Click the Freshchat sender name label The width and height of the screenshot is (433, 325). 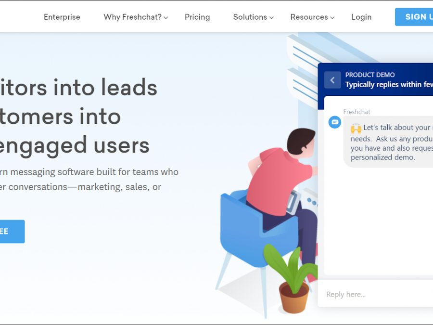pos(357,112)
